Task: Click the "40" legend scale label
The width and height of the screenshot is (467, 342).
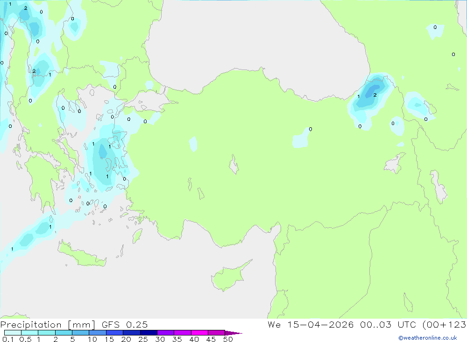Action: pyautogui.click(x=194, y=339)
